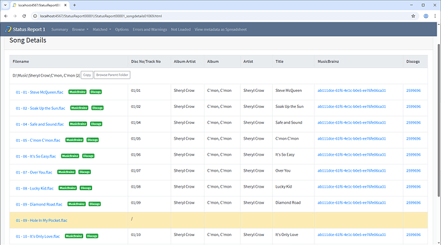The image size is (441, 245).
Task: Open file 01 - 09 - Diamond Road.flac
Action: pyautogui.click(x=39, y=204)
